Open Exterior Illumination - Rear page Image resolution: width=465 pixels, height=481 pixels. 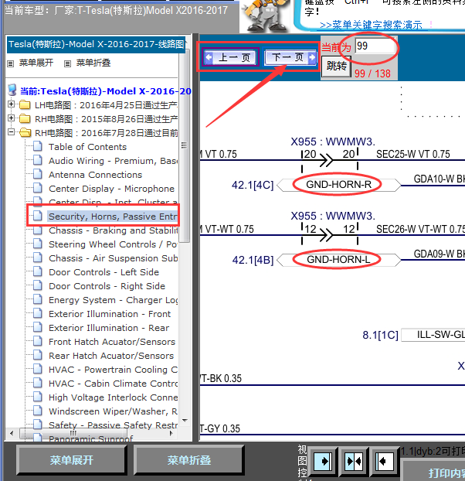click(109, 328)
